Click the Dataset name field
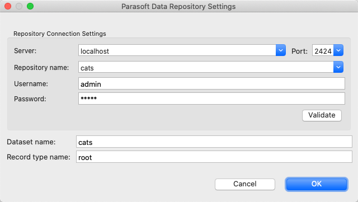358x202 pixels. (x=214, y=142)
